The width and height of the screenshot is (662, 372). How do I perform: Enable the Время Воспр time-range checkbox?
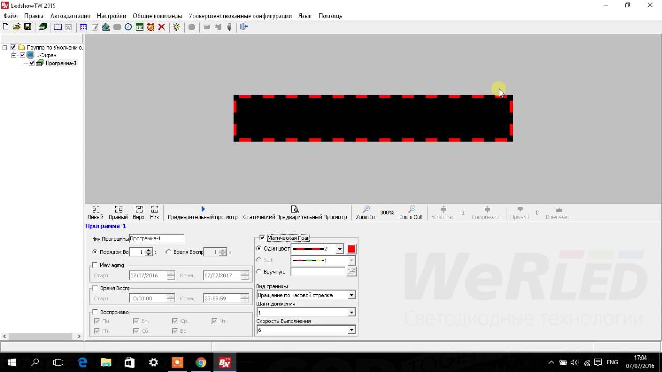point(95,288)
